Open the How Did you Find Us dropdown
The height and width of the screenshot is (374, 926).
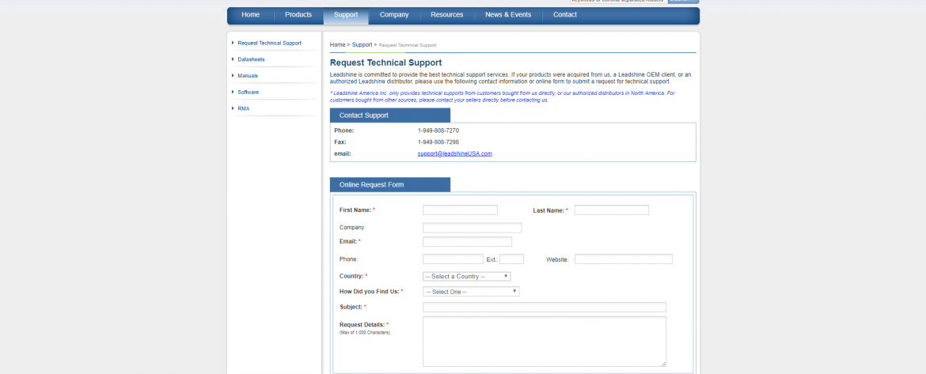click(x=471, y=292)
